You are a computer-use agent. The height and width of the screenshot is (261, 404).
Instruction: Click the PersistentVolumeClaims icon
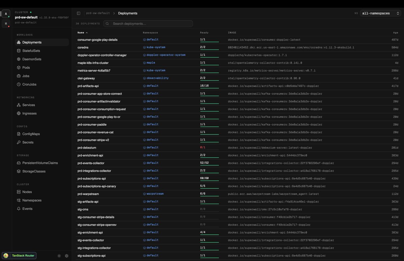tap(19, 163)
